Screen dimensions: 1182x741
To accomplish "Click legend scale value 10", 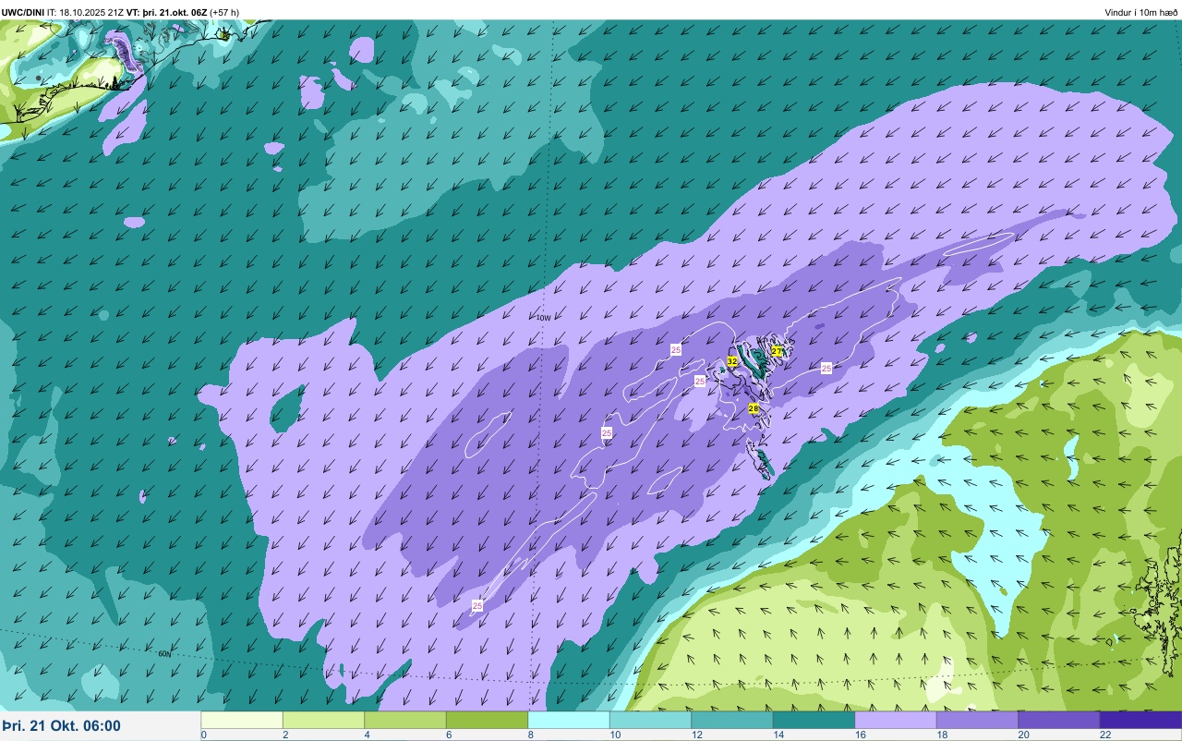I will click(613, 735).
